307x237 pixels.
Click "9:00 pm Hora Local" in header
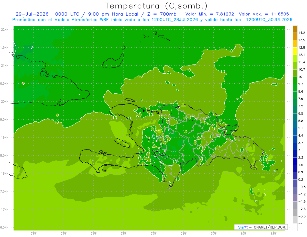pyautogui.click(x=114, y=14)
